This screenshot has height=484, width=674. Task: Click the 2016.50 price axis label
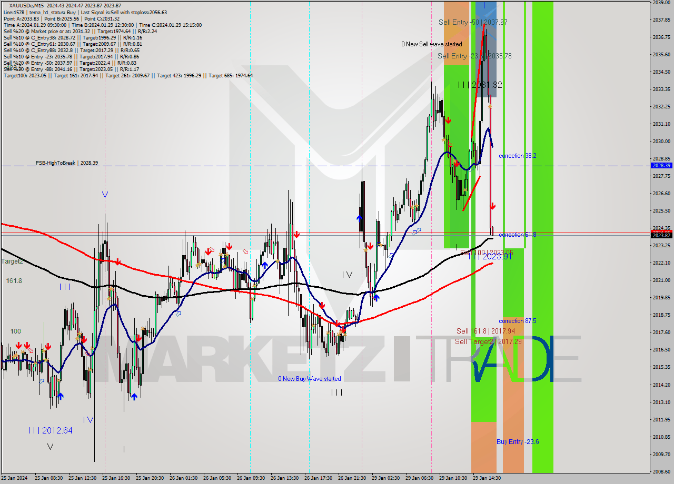pos(661,349)
